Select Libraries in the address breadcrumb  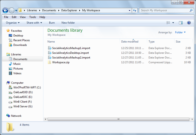[32, 10]
